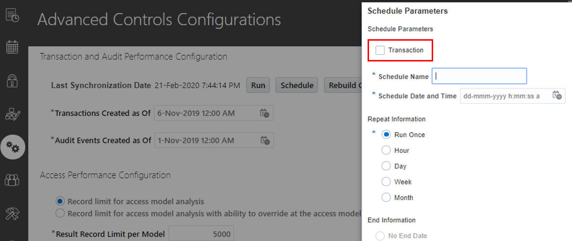Open the users group icon
Screen dimensions: 572x241
tap(13, 180)
